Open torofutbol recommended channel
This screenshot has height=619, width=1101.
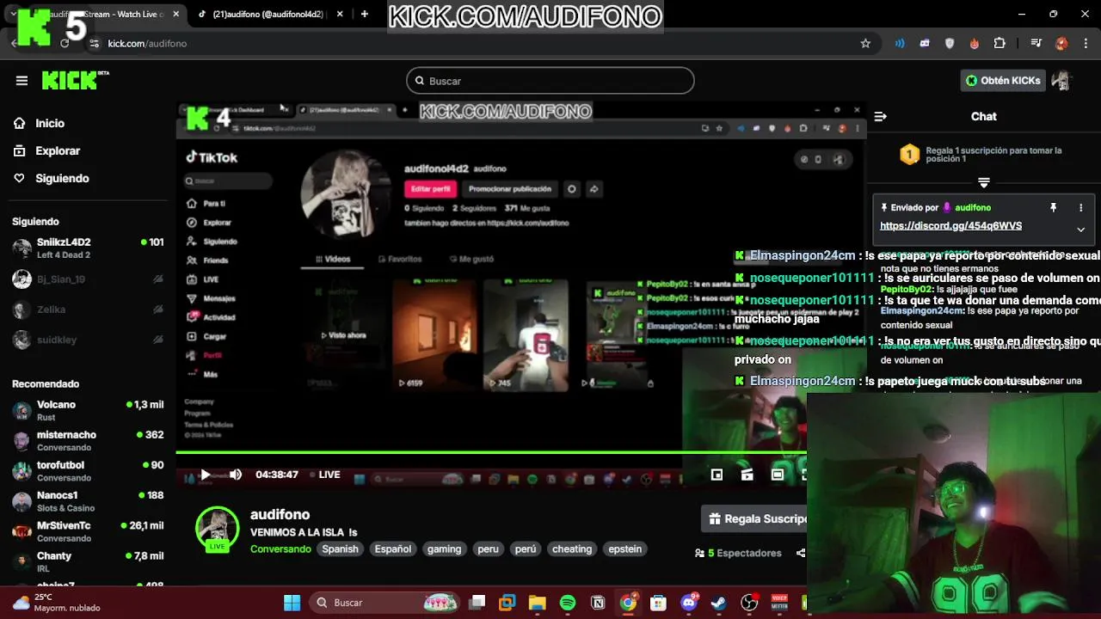pos(88,470)
